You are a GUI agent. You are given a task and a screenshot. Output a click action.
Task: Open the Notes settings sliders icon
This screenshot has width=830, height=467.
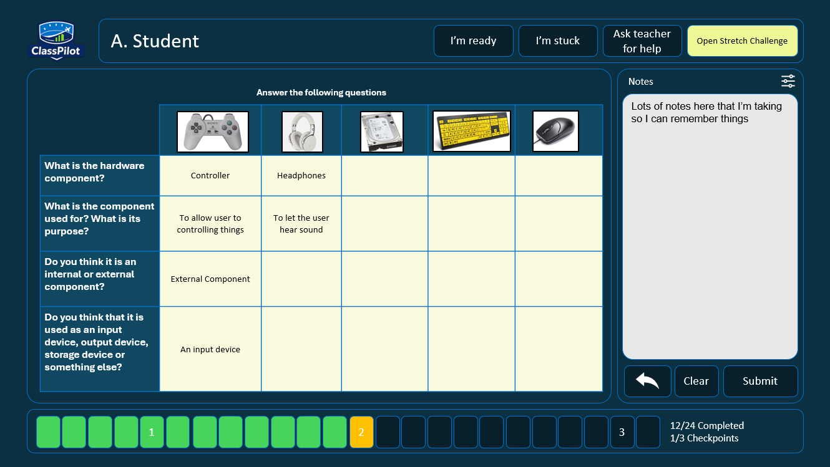788,81
